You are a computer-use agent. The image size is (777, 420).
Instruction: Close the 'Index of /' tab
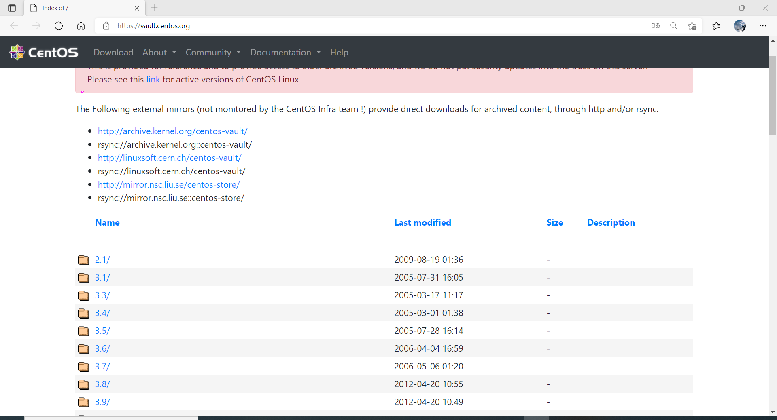point(137,8)
